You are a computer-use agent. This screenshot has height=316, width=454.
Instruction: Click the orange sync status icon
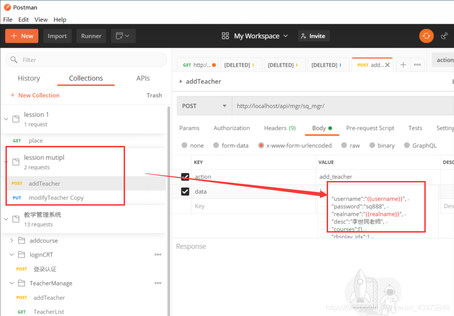[x=426, y=36]
